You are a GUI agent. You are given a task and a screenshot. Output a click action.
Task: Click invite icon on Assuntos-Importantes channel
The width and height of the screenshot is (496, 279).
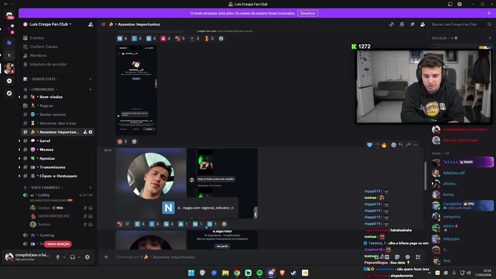(85, 132)
